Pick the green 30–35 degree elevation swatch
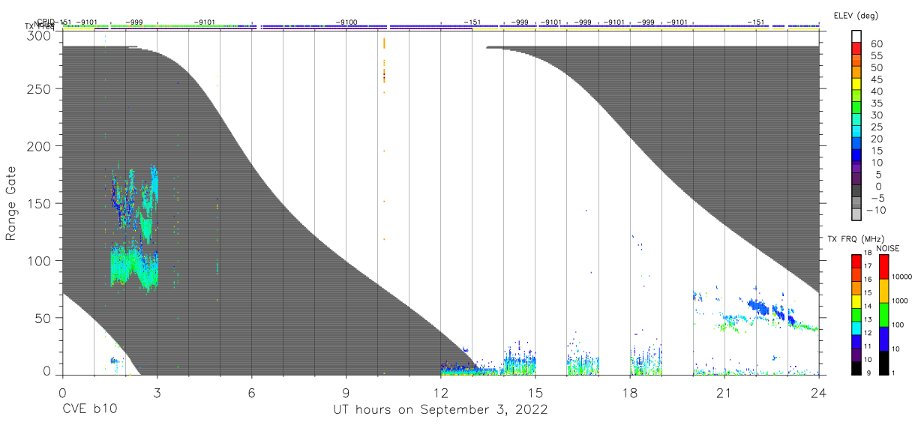 point(857,109)
